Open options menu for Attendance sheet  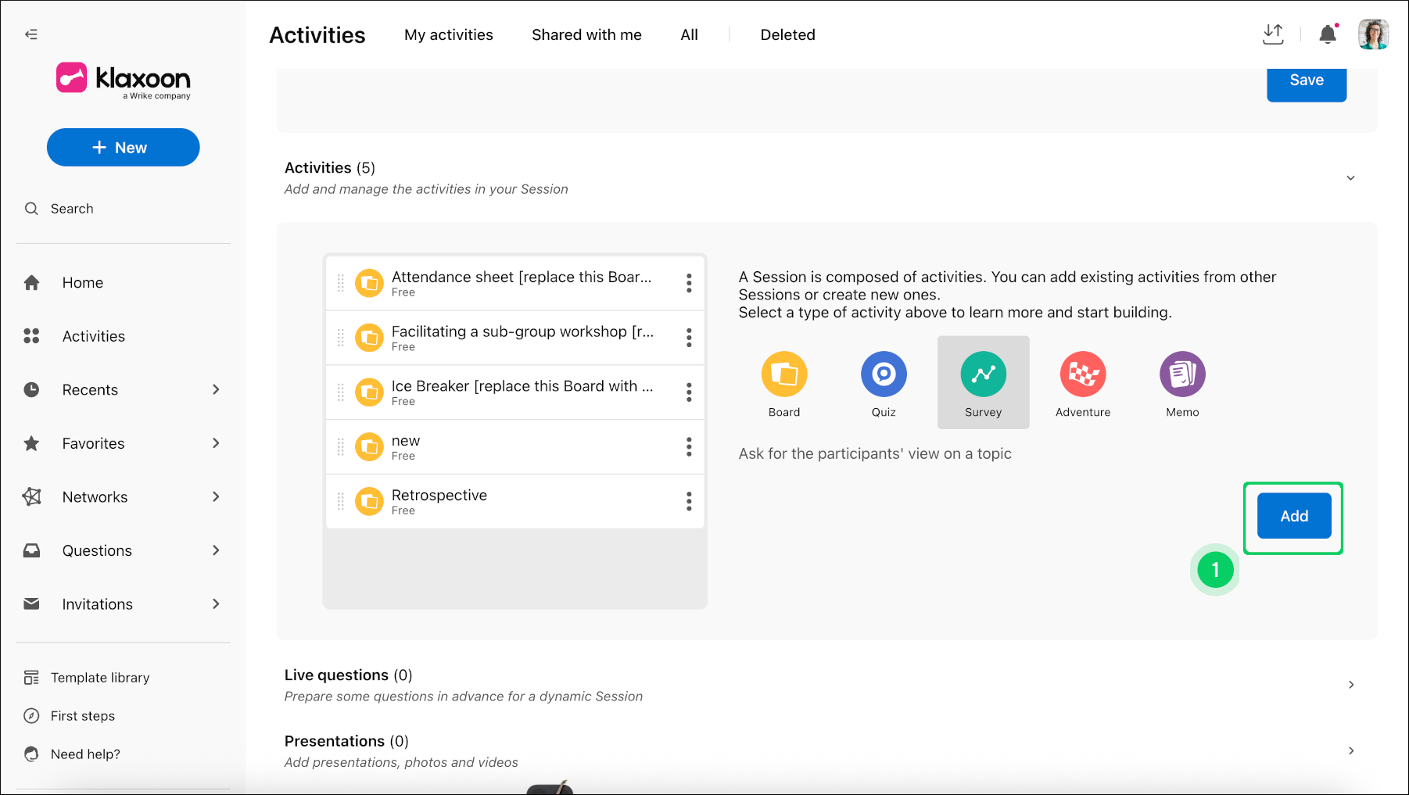click(x=689, y=283)
